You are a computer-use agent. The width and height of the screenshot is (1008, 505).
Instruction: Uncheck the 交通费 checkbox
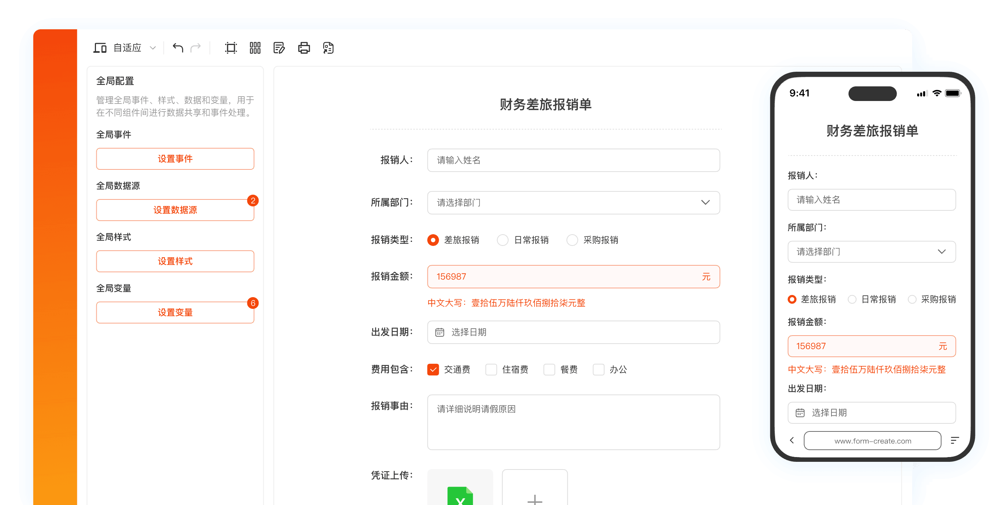(433, 369)
